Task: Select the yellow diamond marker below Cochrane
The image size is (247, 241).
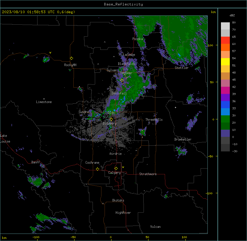Action: pyautogui.click(x=97, y=169)
